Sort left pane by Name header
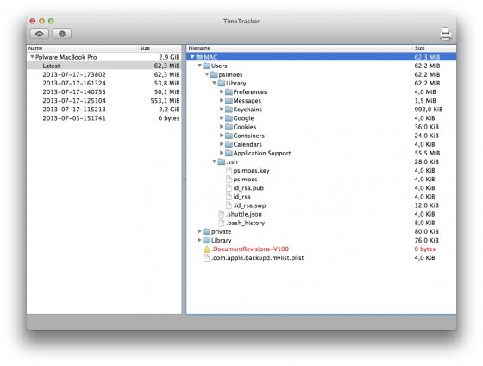The height and width of the screenshot is (366, 483). pos(82,48)
